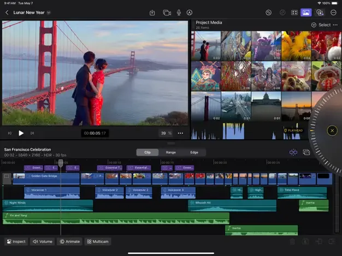Select the Clip selection mode tab

click(x=148, y=152)
